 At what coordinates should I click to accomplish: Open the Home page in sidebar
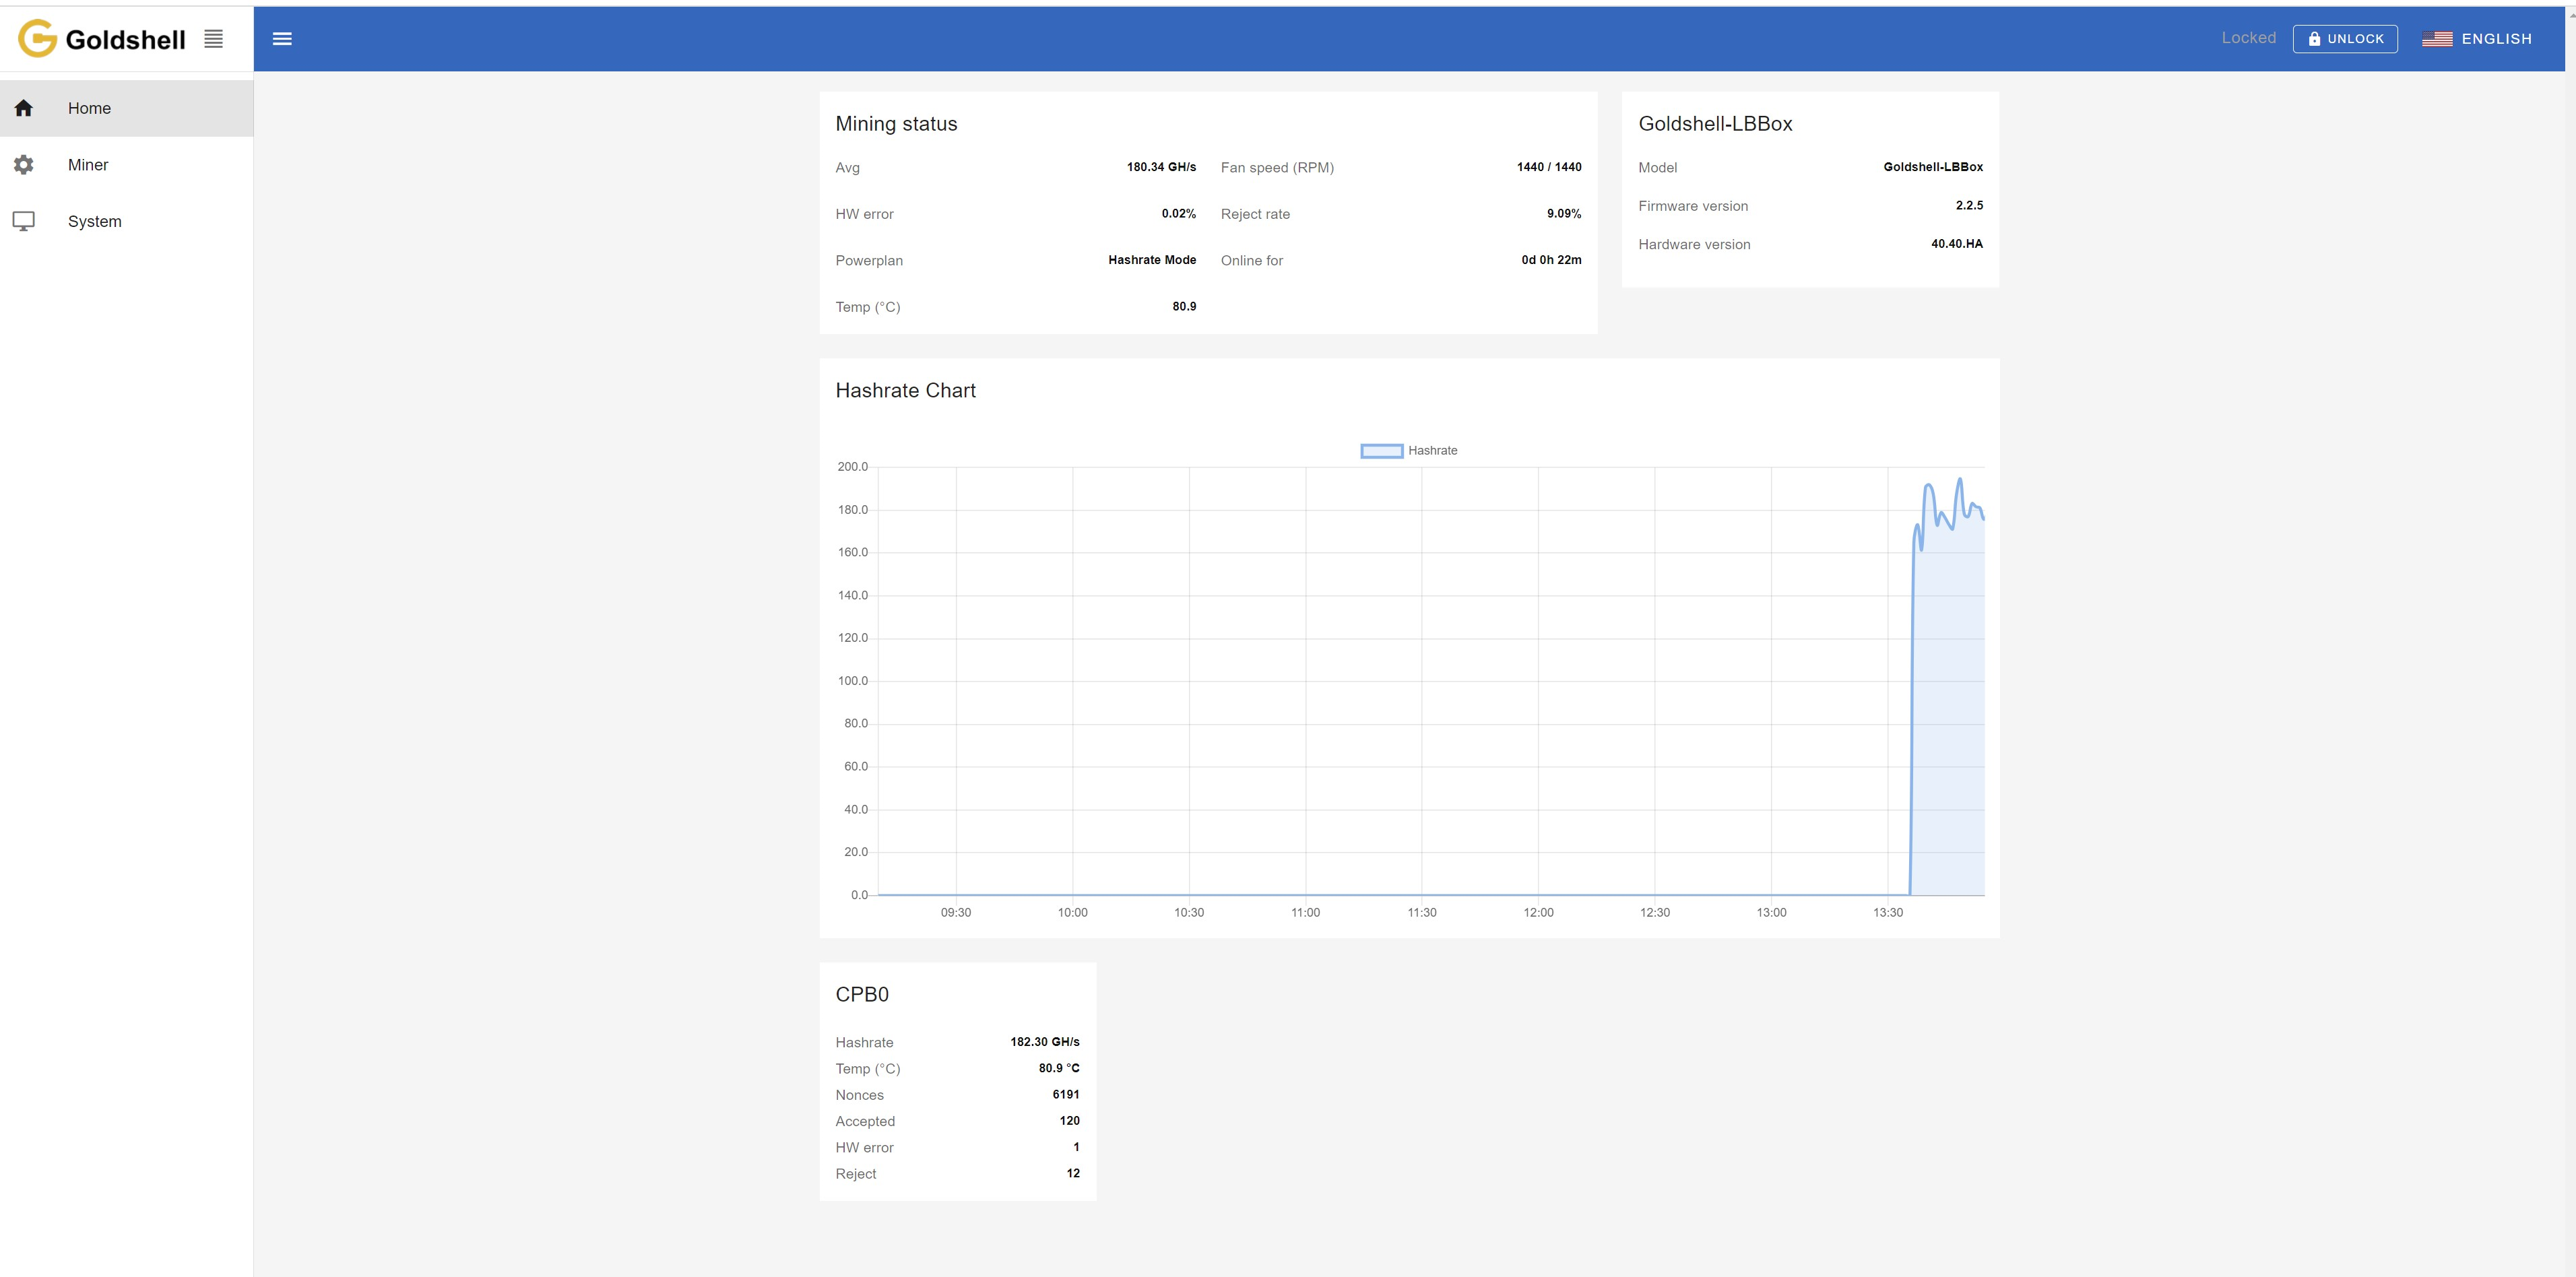tap(126, 108)
